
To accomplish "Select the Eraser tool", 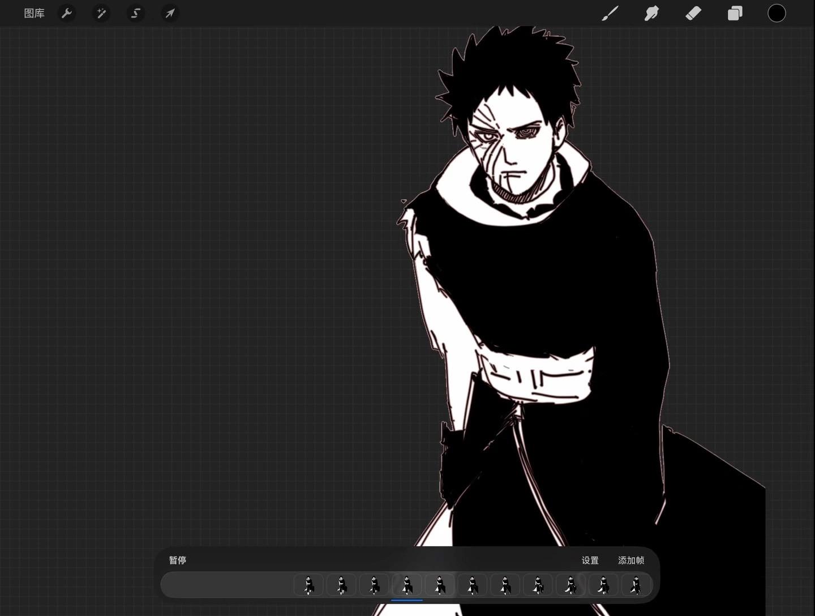I will point(693,13).
